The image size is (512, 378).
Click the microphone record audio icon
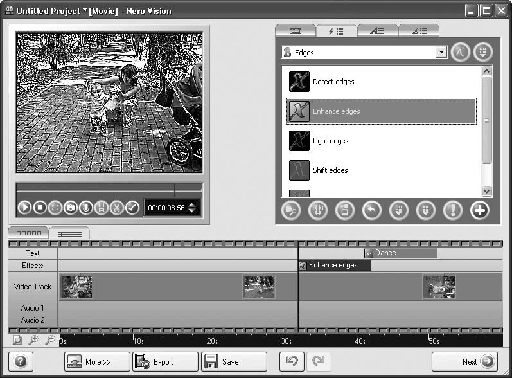tap(85, 208)
